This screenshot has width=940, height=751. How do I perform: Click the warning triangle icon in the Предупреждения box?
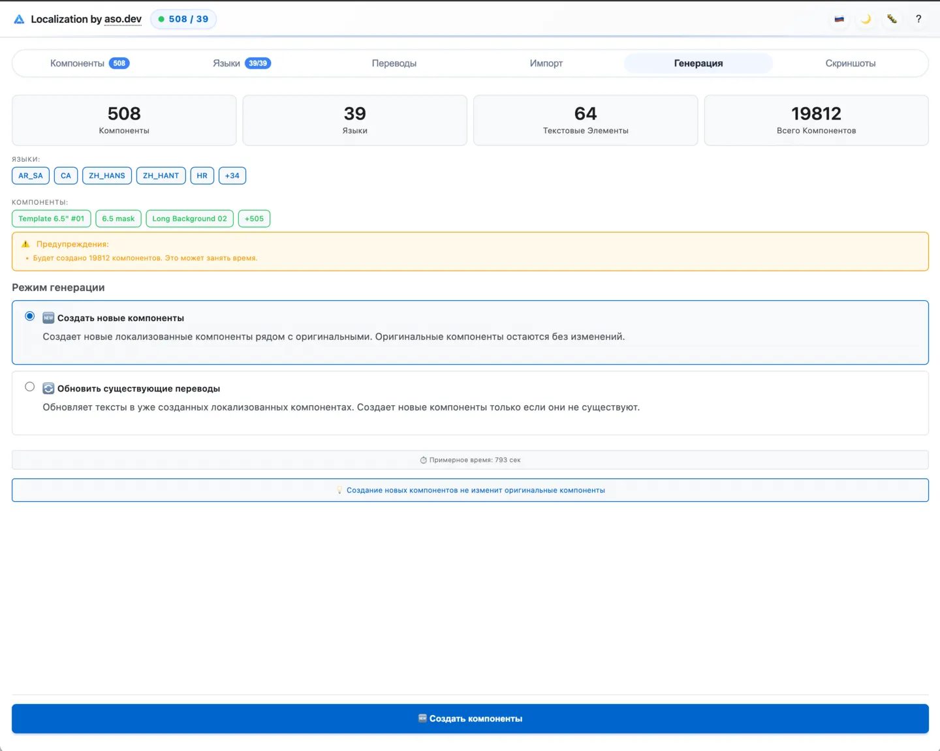coord(25,244)
